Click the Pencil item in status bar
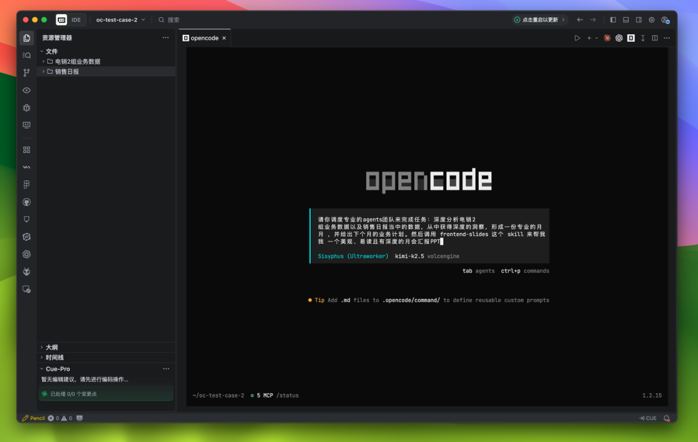 (x=34, y=418)
